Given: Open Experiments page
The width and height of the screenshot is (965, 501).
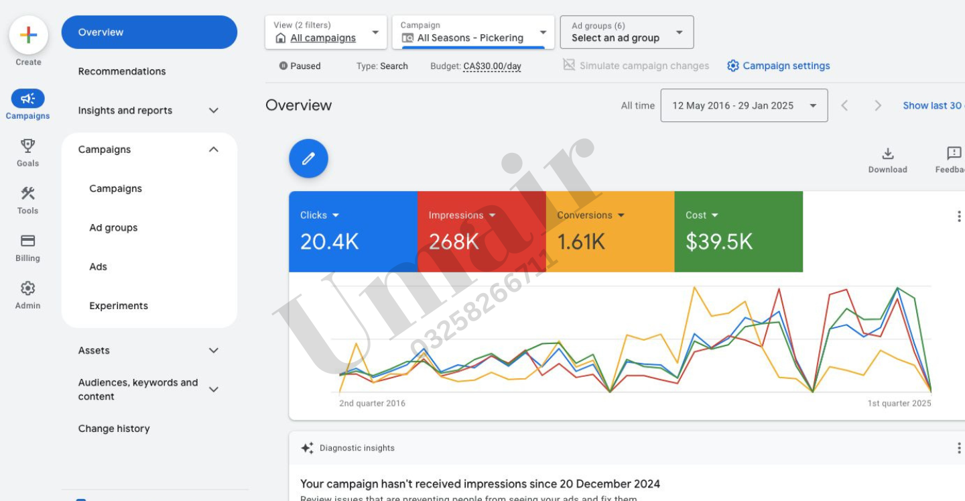Looking at the screenshot, I should point(119,306).
